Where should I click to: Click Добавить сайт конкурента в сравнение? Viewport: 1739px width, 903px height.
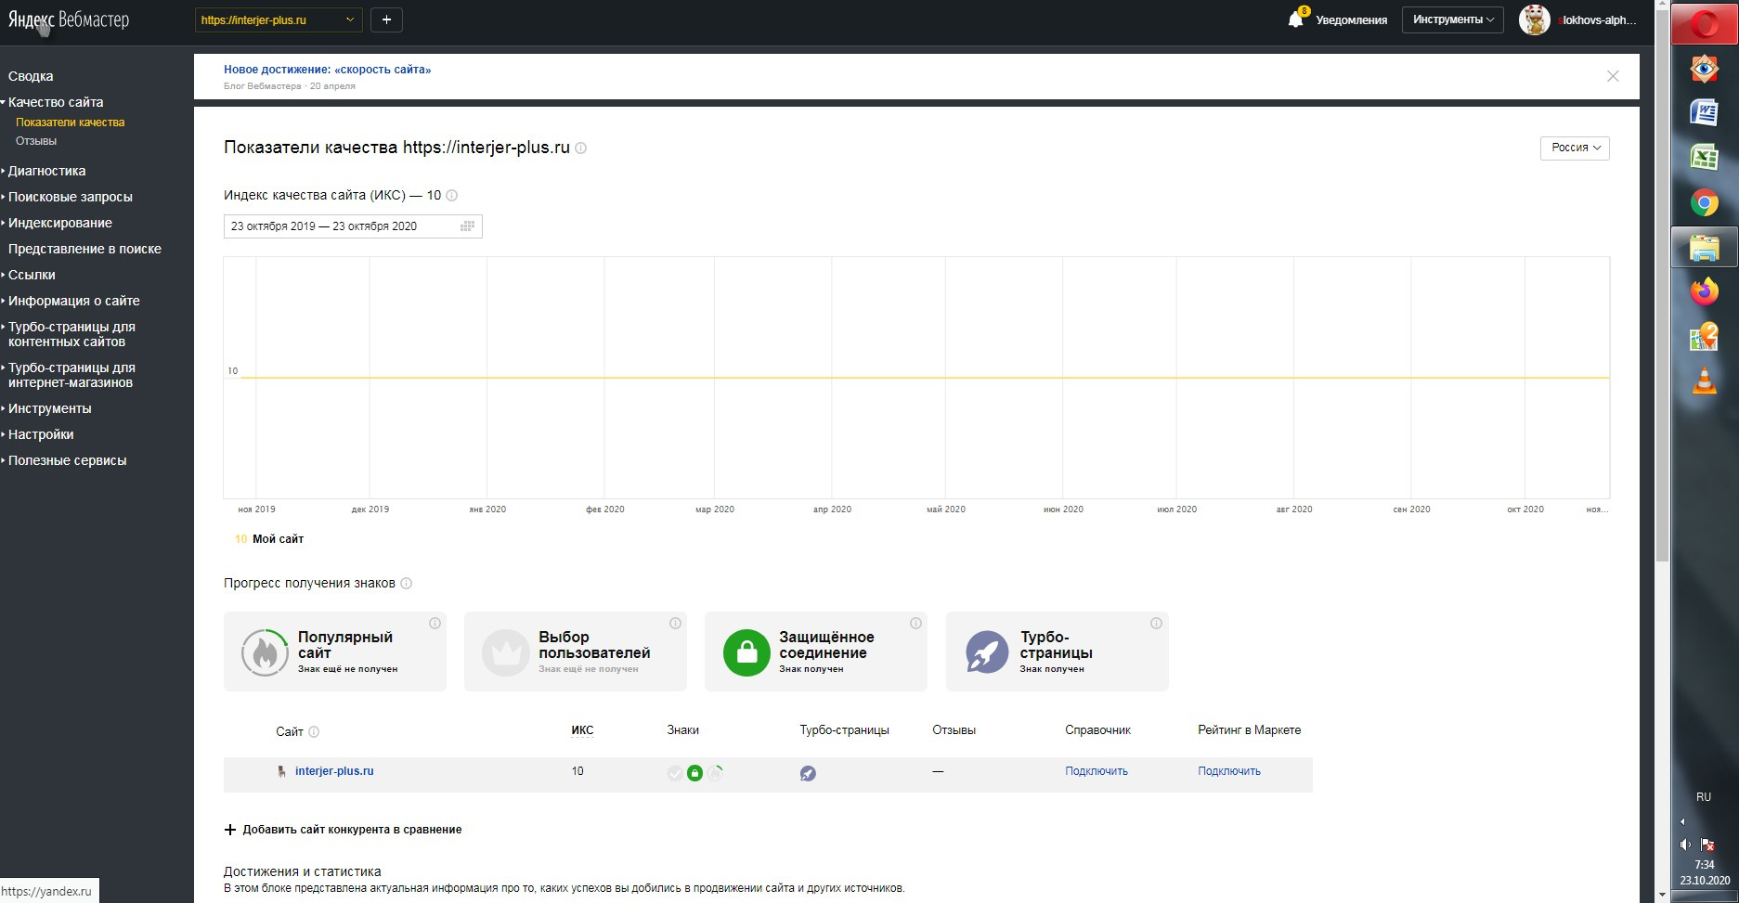[x=352, y=830]
